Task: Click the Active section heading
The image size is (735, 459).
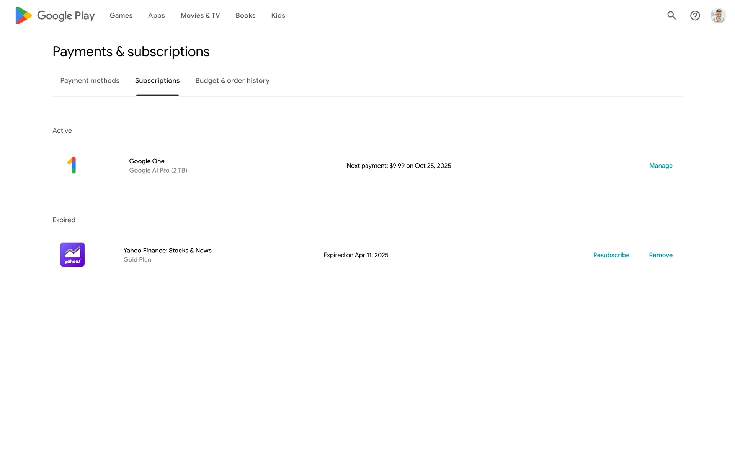Action: (x=62, y=131)
